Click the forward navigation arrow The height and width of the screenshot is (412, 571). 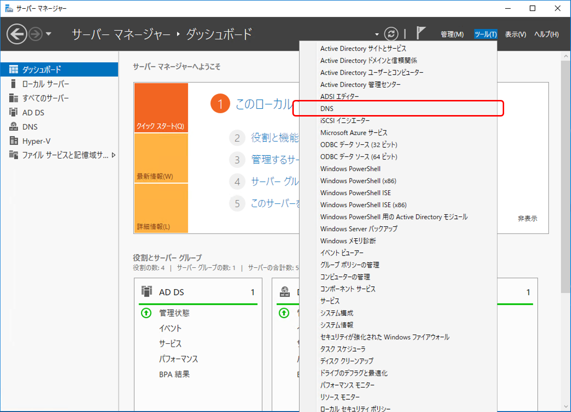(35, 34)
